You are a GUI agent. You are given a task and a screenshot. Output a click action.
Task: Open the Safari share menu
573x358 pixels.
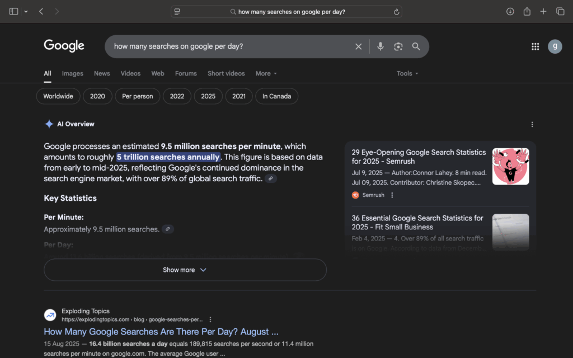pos(527,11)
